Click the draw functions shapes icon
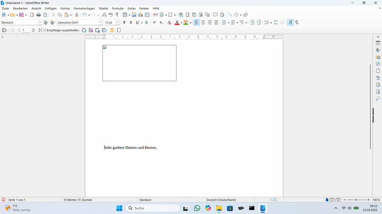Viewport: 382px width, 214px height. click(x=245, y=15)
